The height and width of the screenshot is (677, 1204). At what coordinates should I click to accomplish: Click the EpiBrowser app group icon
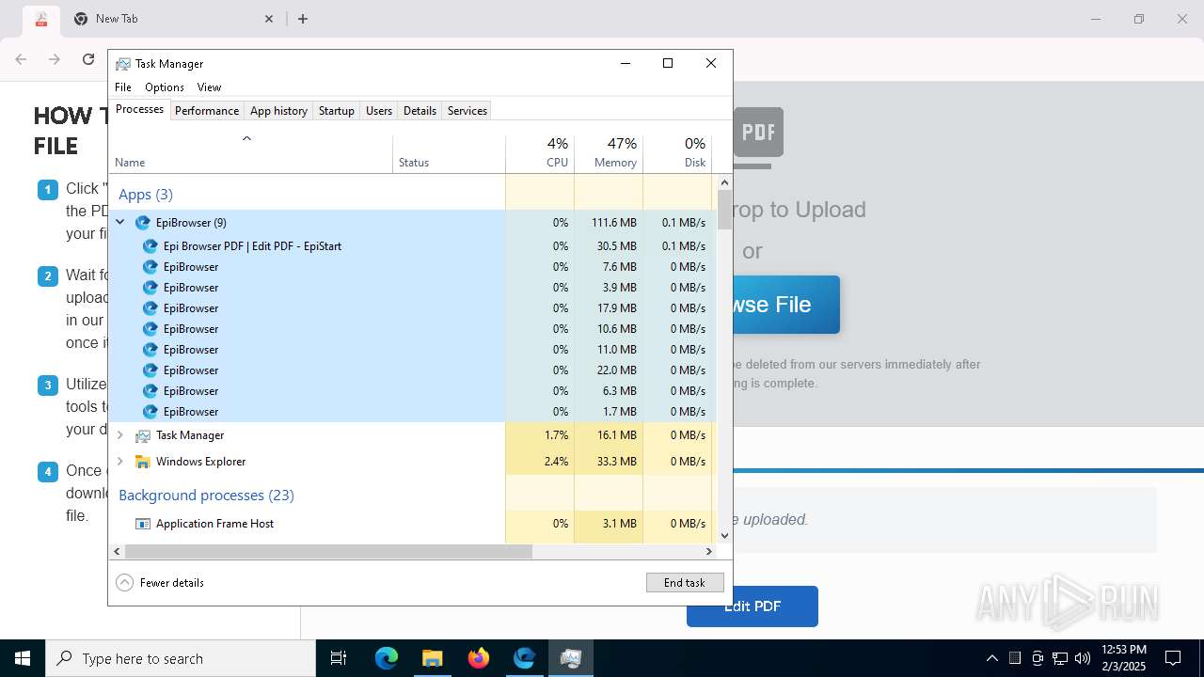click(143, 223)
